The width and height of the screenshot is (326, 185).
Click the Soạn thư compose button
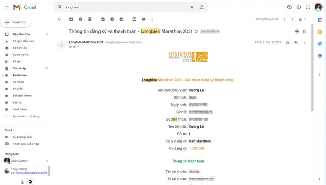point(16,22)
